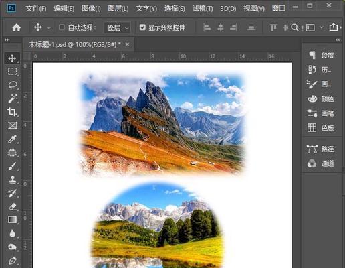345x268 pixels.
Task: Select the Magic Wand tool
Action: click(13, 98)
